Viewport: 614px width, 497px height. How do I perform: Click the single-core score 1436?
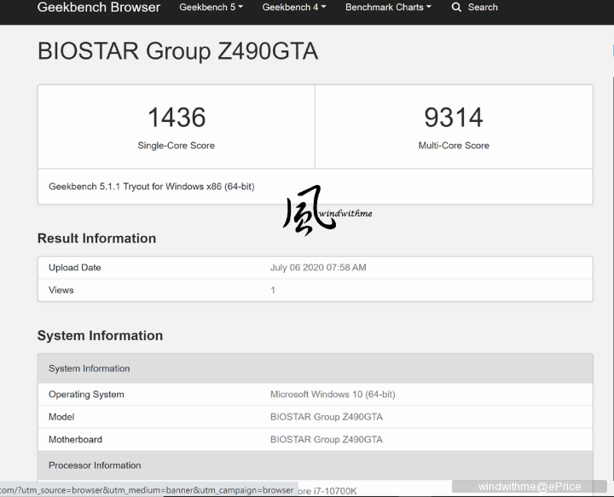(x=177, y=118)
